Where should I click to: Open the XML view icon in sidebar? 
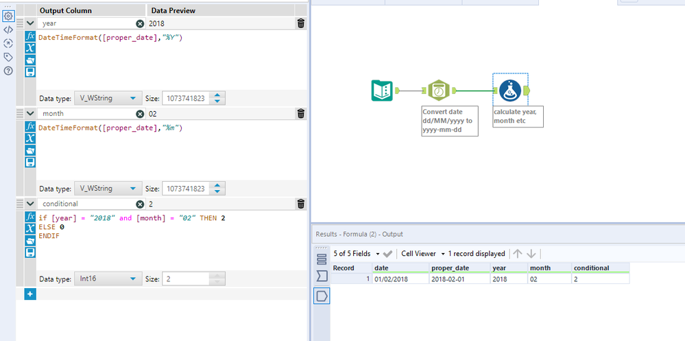[8, 30]
